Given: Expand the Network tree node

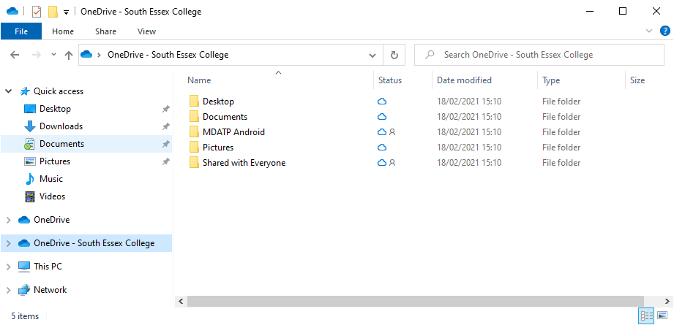Looking at the screenshot, I should pos(8,290).
